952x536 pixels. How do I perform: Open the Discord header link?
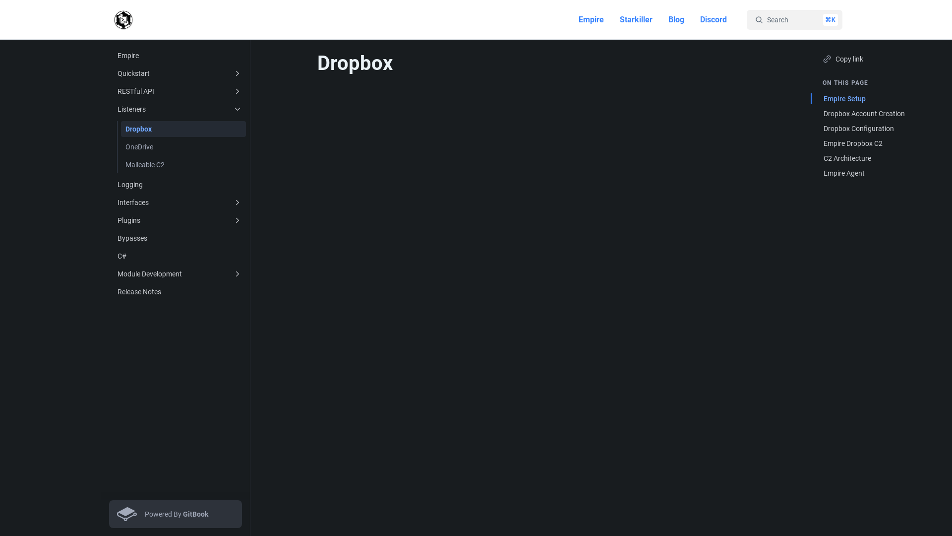tap(713, 20)
